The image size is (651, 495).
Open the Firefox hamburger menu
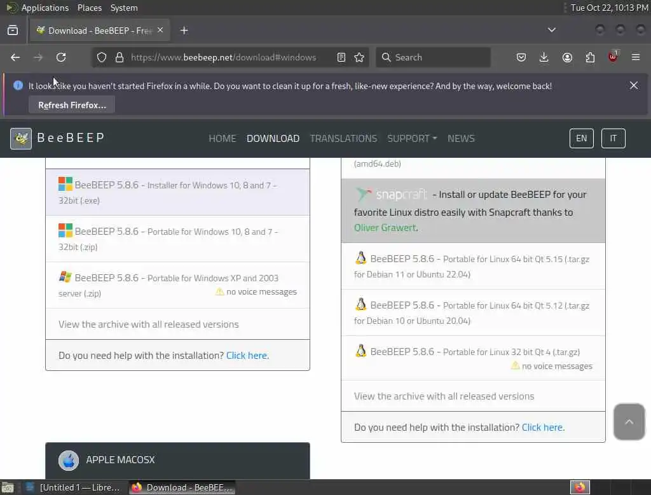click(x=636, y=57)
